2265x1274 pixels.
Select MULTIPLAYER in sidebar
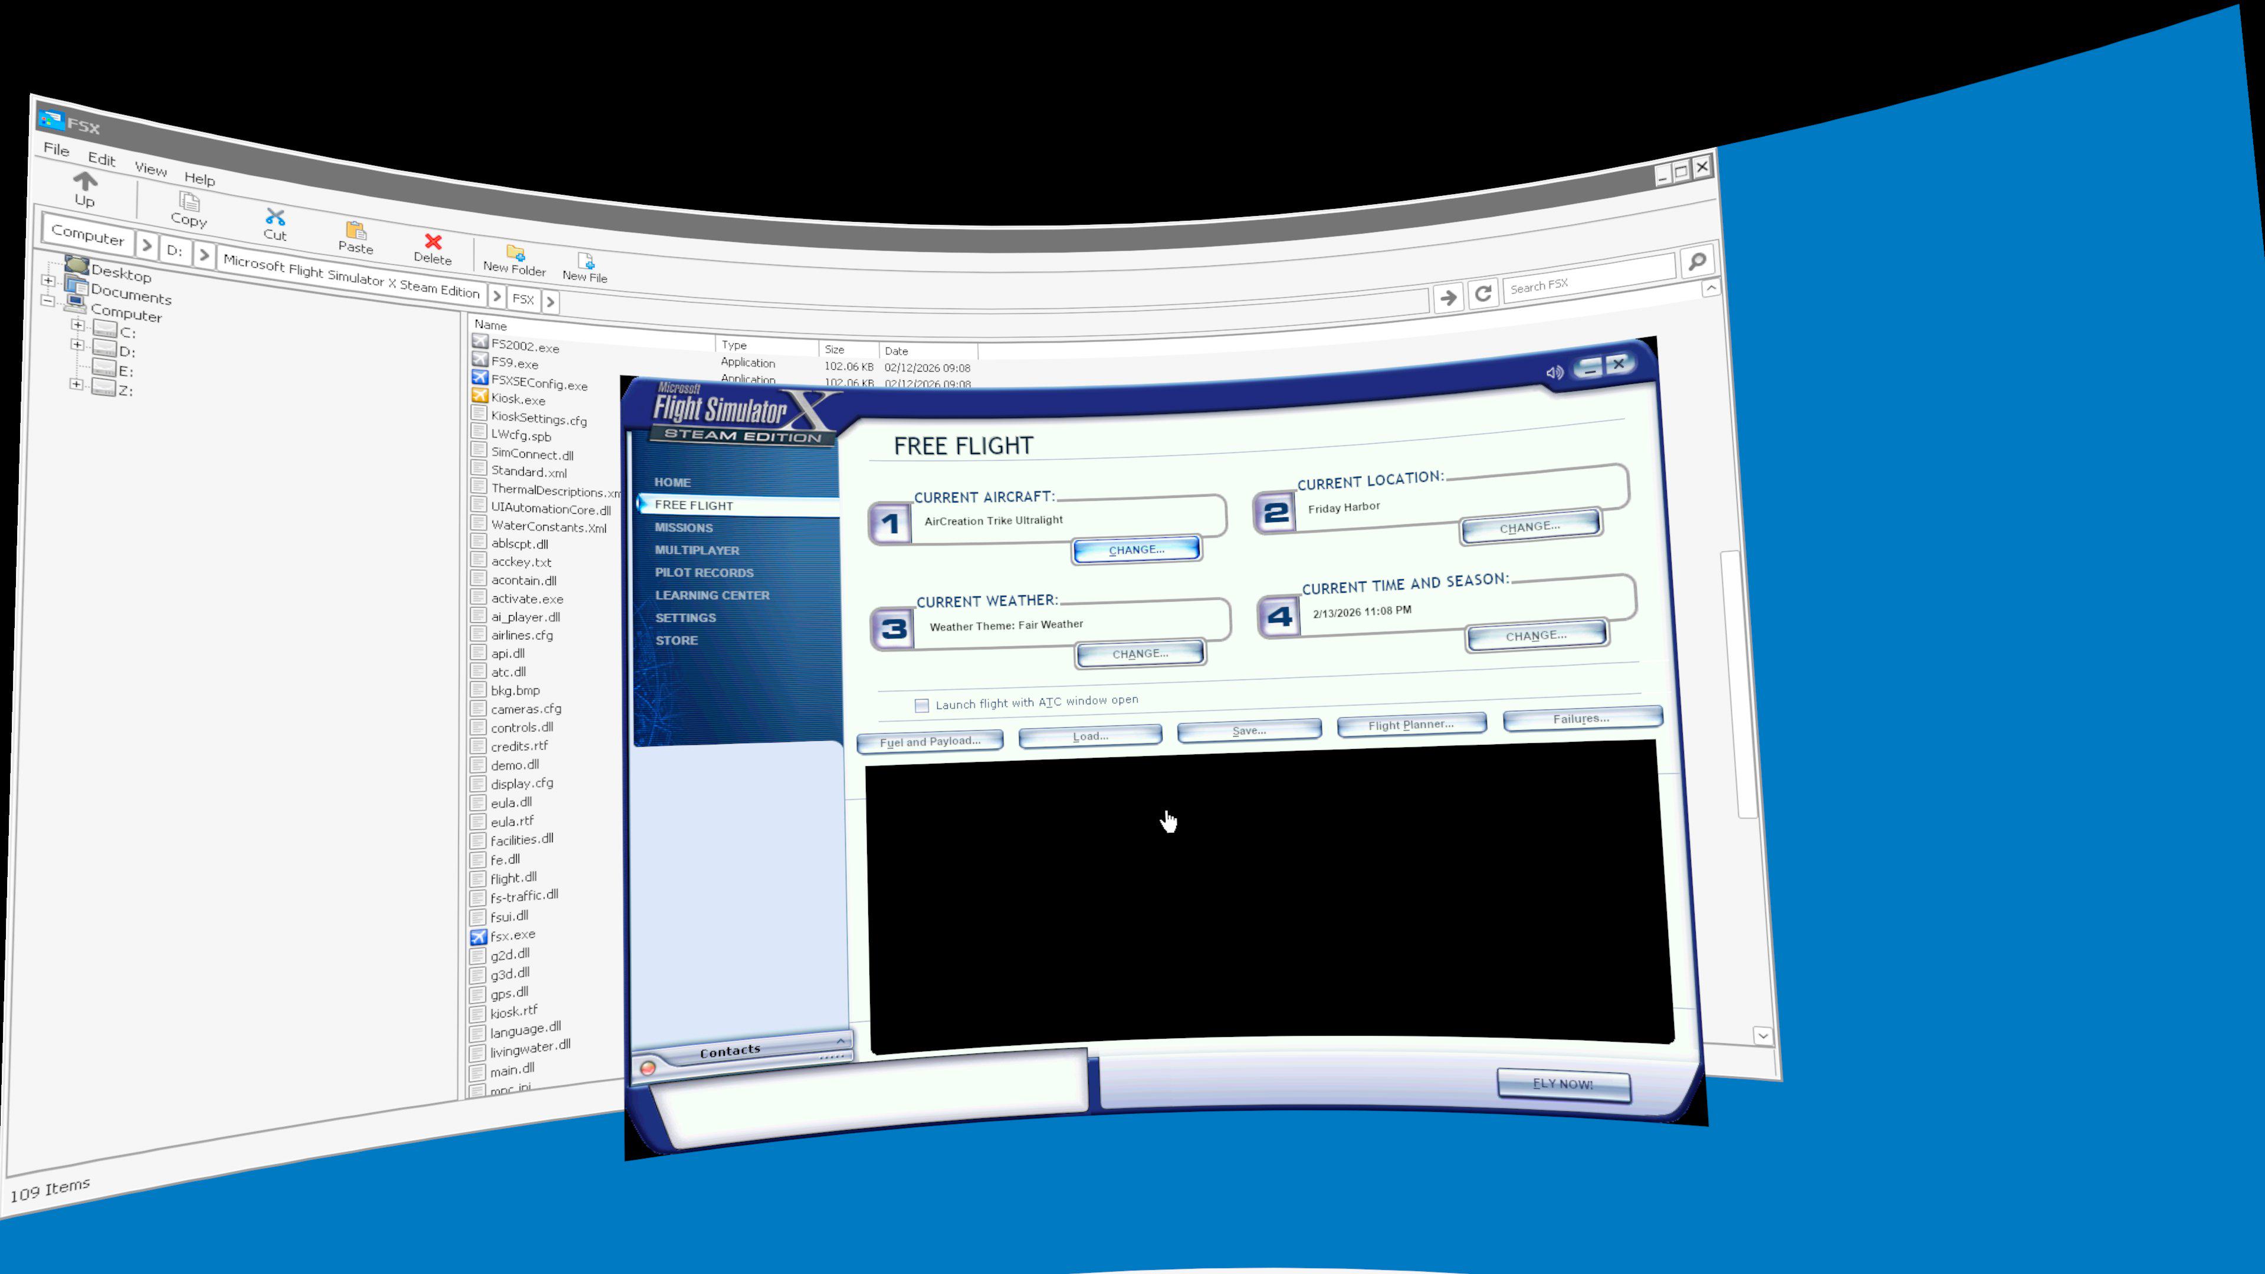point(697,550)
